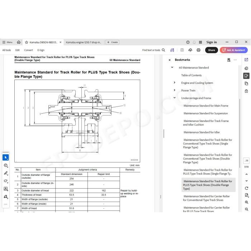Collapse Undercarriage and Frame bookmark
The image size is (251, 251).
click(x=175, y=98)
